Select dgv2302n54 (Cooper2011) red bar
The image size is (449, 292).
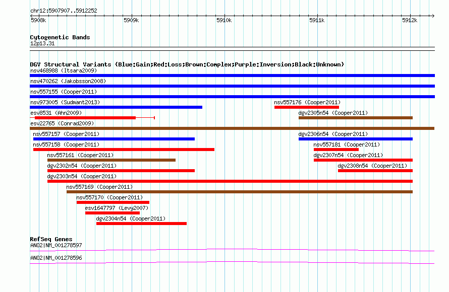121,171
